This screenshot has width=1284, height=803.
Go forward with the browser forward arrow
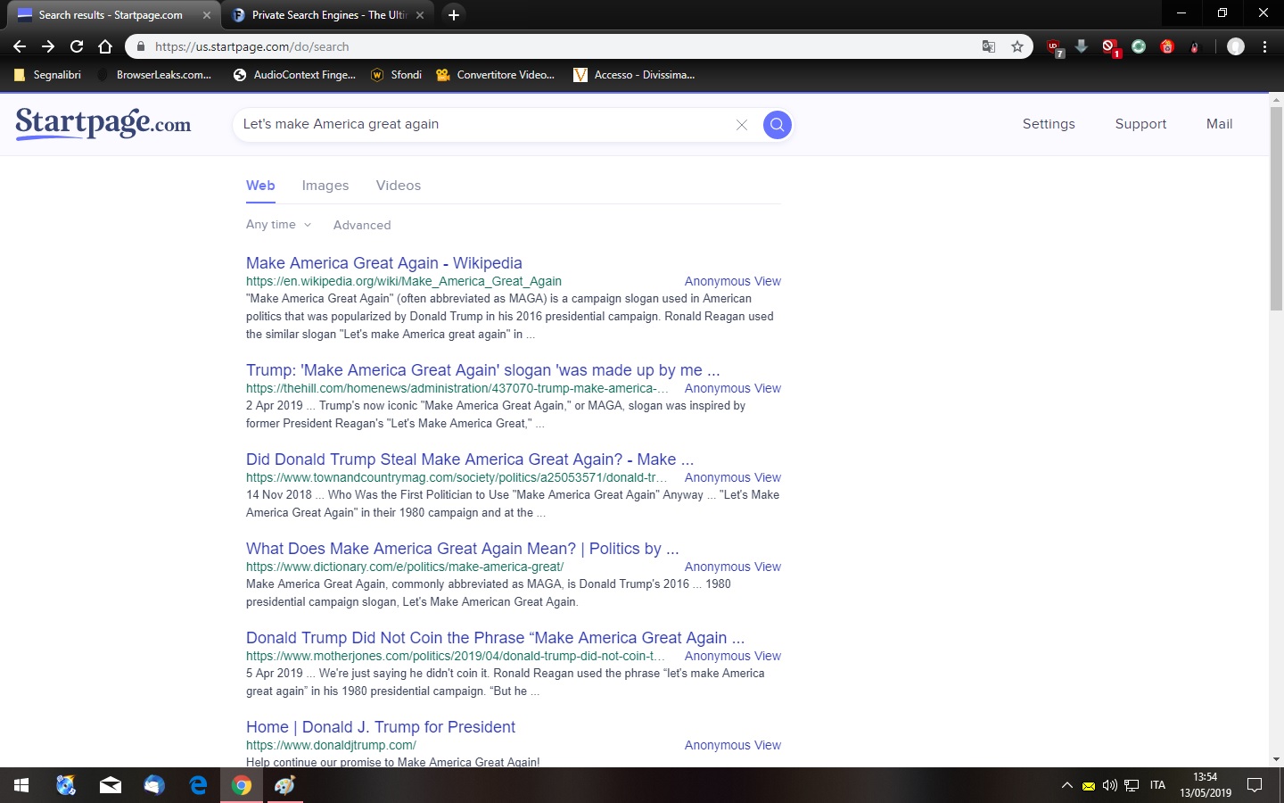[48, 46]
